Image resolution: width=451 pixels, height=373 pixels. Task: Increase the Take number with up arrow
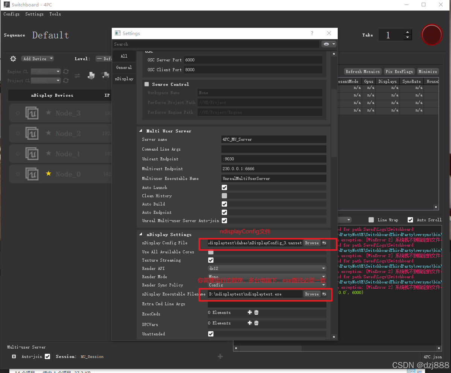tap(407, 32)
